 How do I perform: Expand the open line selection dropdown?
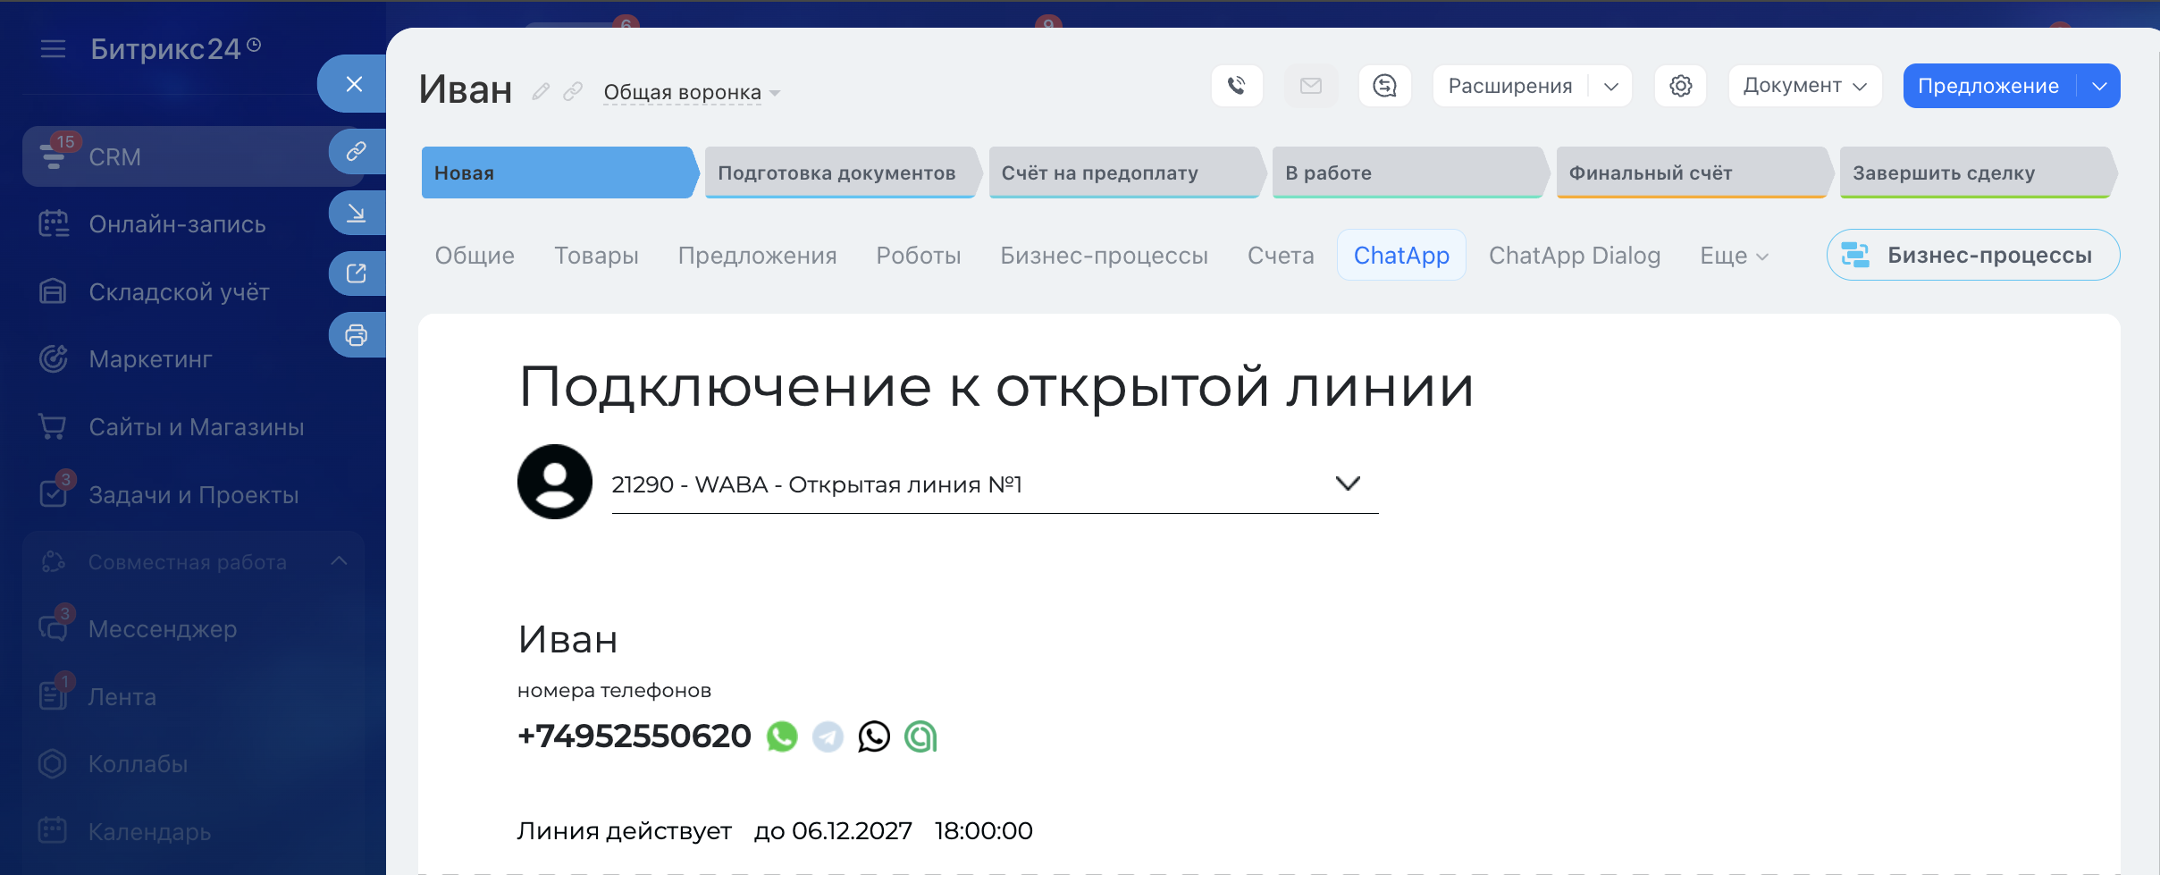[x=1347, y=484]
